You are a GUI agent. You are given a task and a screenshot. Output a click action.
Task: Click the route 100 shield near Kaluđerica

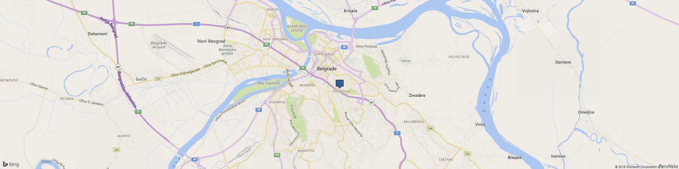pos(430,128)
